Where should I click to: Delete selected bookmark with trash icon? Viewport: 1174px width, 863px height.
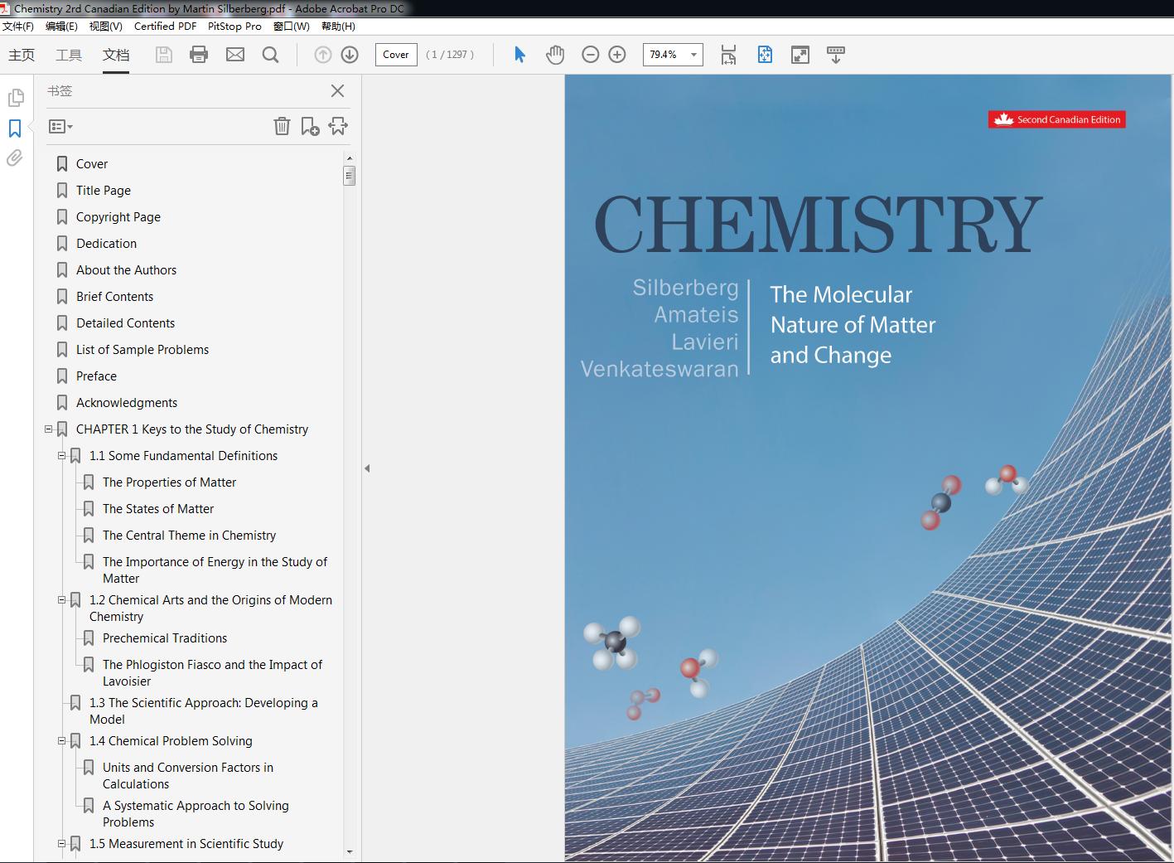pos(282,126)
